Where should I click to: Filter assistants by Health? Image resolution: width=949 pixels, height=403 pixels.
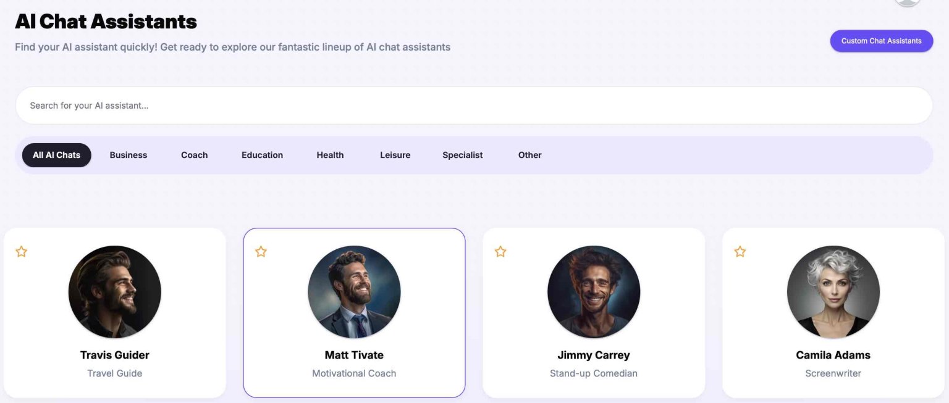tap(330, 155)
